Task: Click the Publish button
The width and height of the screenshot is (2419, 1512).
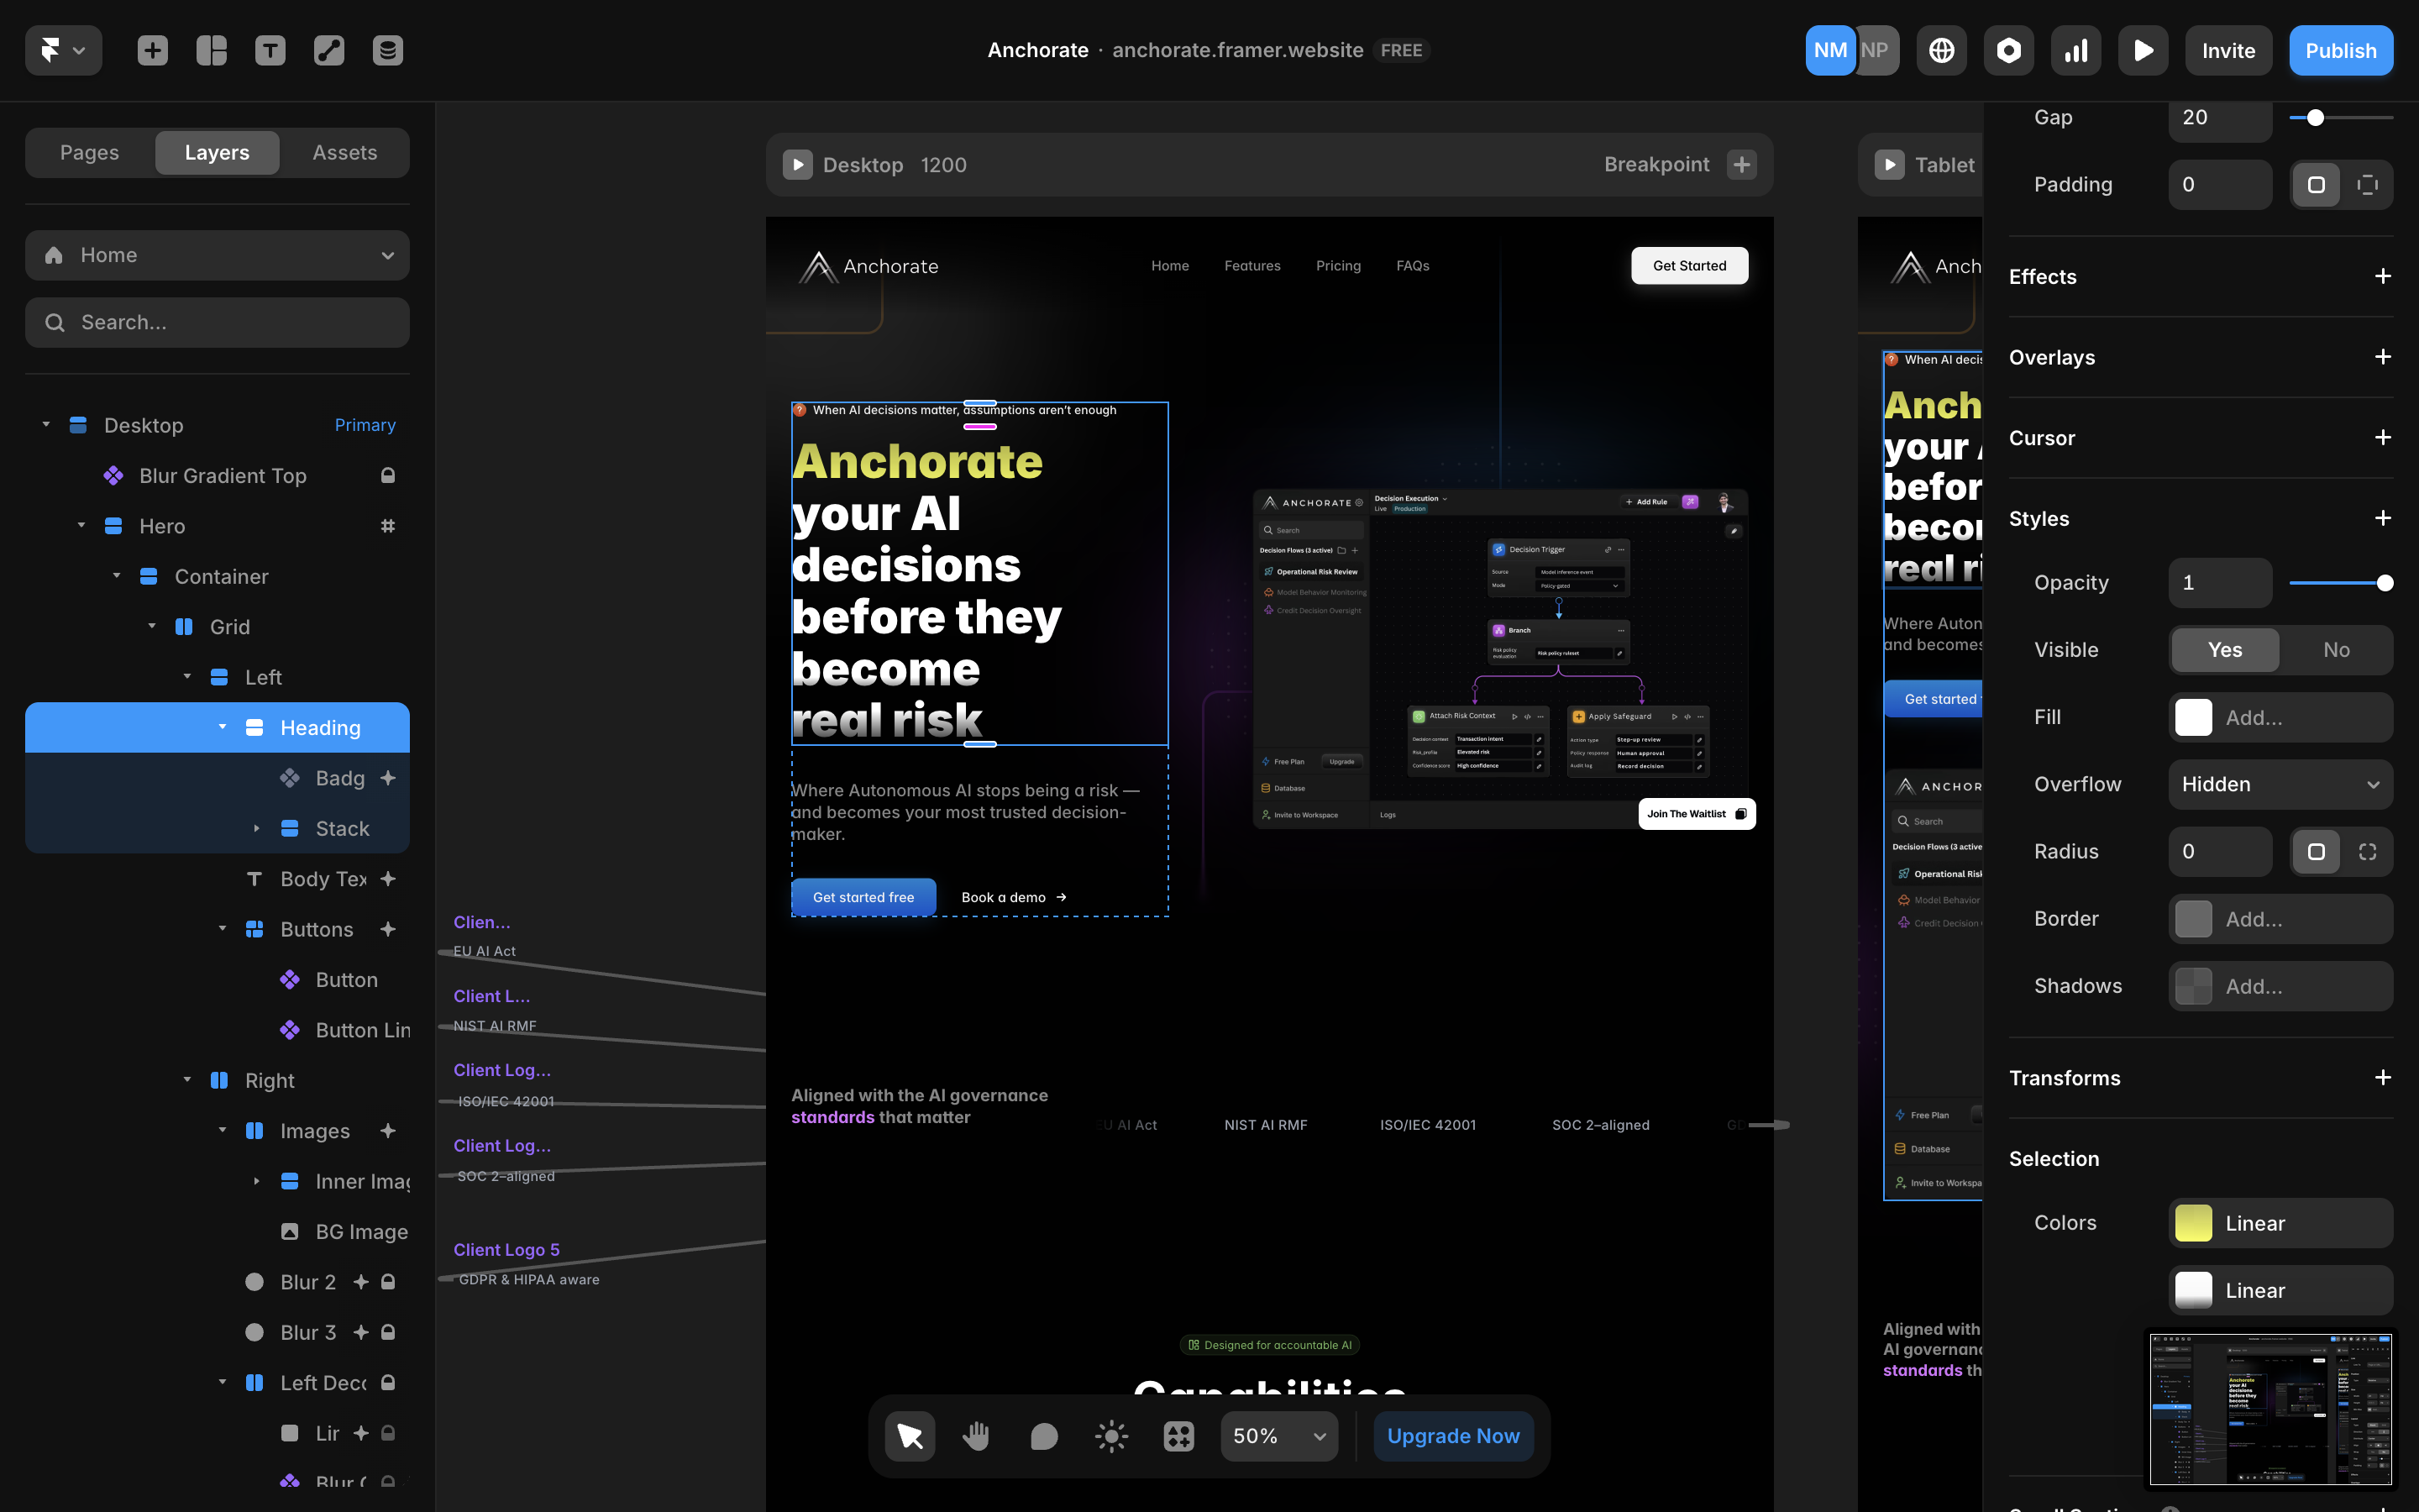Action: pos(2340,50)
